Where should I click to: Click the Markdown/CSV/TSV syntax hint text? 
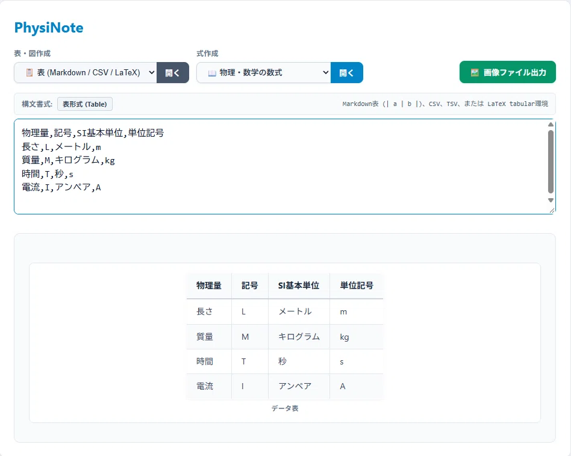(445, 104)
